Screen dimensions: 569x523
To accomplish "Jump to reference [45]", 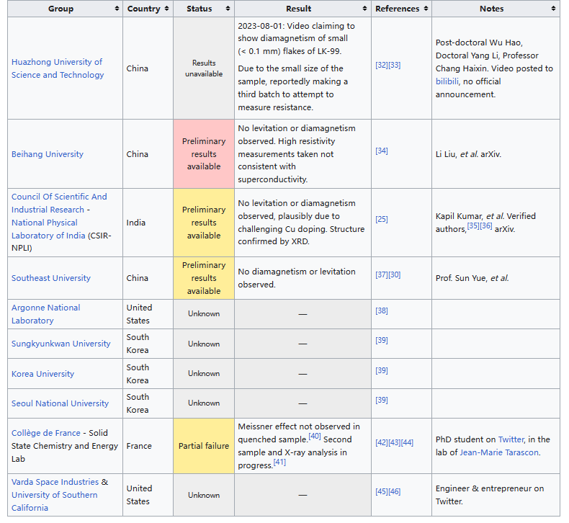I will 382,492.
